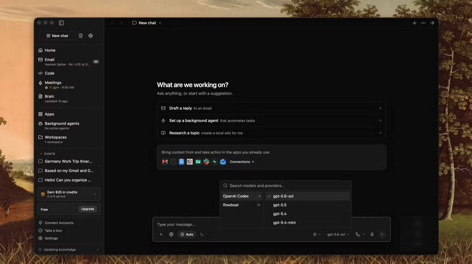Expand the Earn $20 in credits card
472x264 pixels.
click(69, 194)
